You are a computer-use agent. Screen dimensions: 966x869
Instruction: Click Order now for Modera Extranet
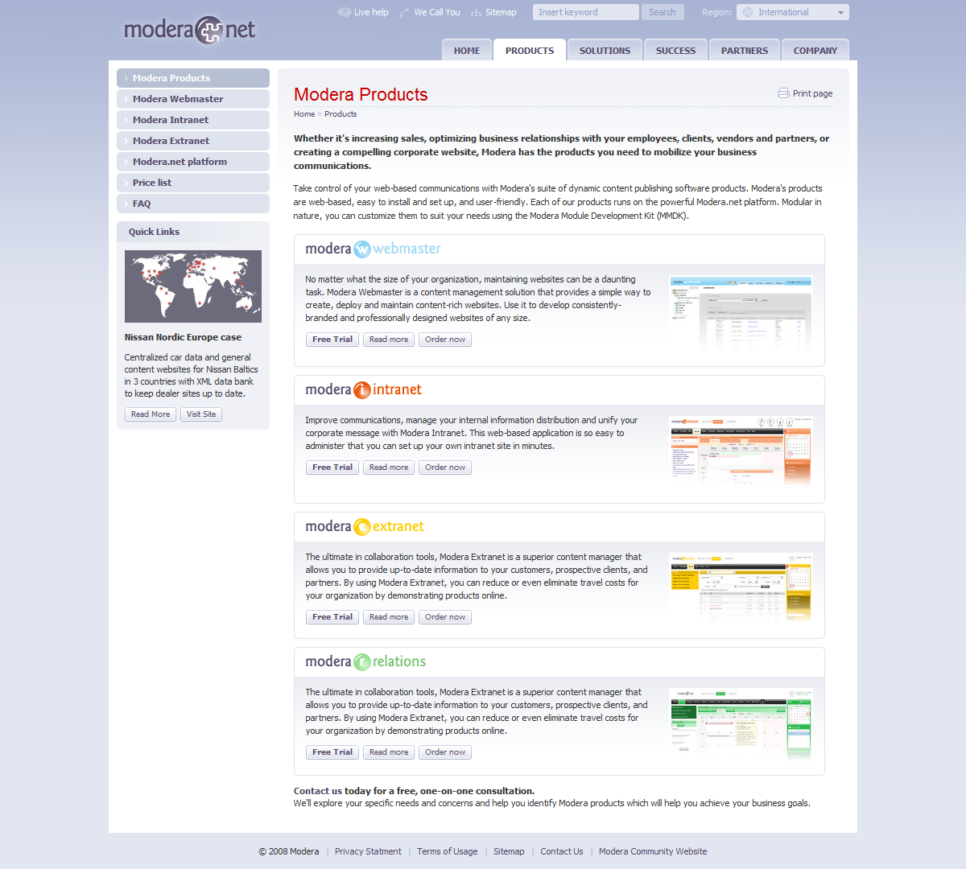445,617
